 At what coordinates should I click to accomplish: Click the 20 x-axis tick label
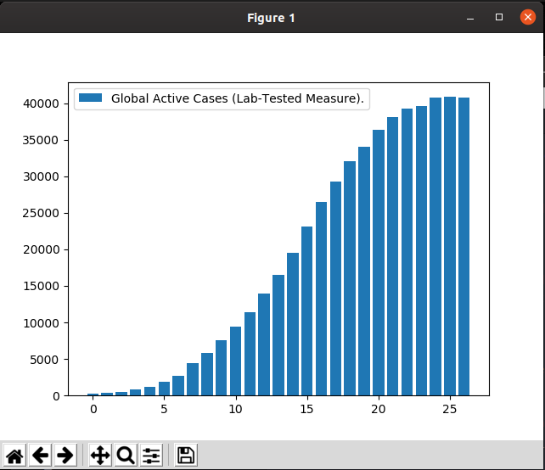click(x=378, y=409)
